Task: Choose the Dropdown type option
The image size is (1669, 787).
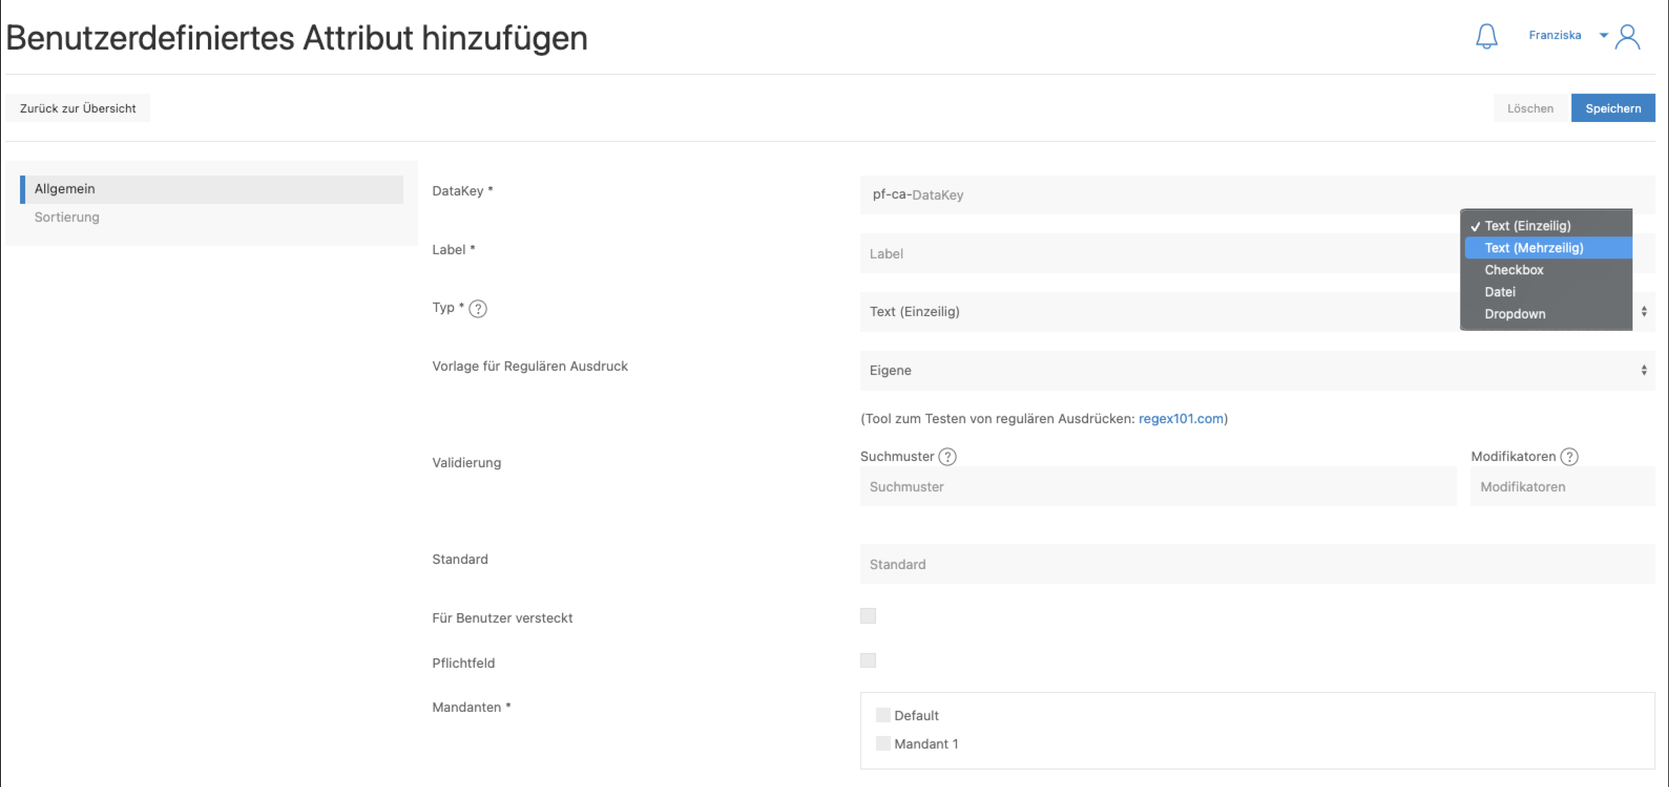Action: click(1514, 314)
